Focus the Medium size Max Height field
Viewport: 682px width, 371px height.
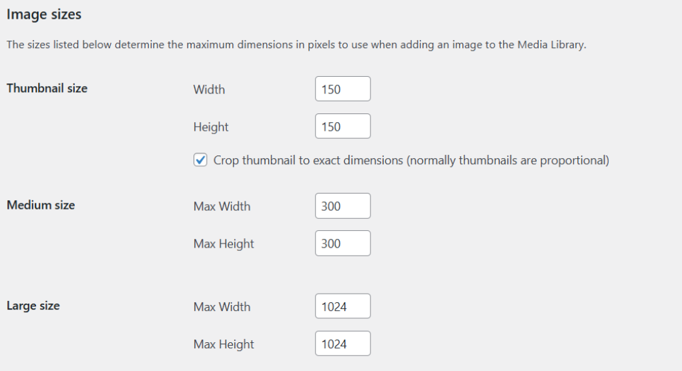[x=342, y=244]
